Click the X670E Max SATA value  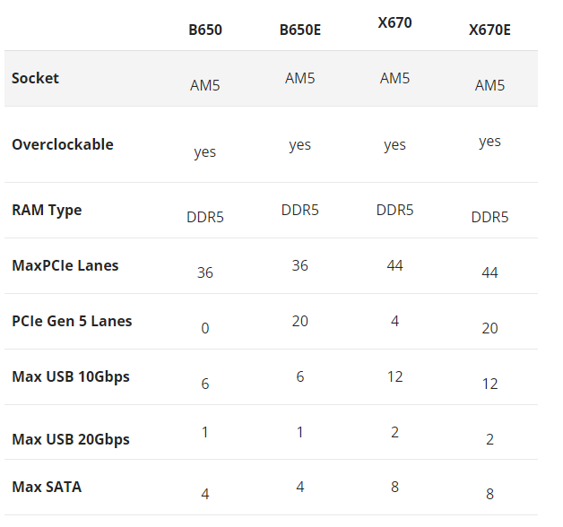coord(489,495)
